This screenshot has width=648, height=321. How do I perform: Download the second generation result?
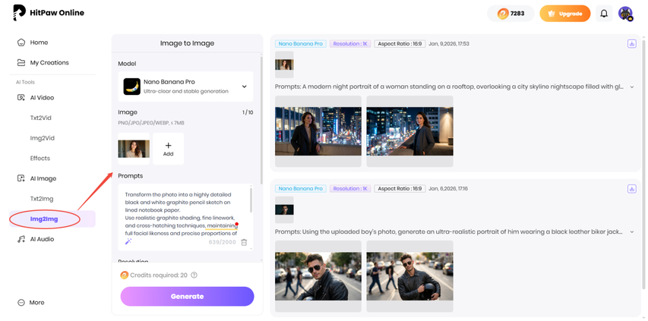pyautogui.click(x=631, y=189)
